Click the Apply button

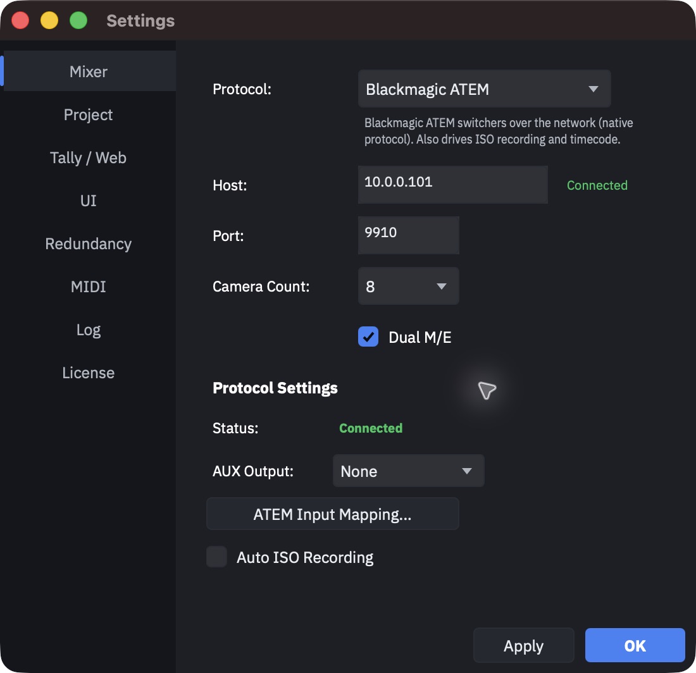click(523, 646)
